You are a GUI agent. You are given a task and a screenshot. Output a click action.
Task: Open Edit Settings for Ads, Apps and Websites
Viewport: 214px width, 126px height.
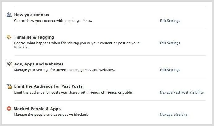170,70
